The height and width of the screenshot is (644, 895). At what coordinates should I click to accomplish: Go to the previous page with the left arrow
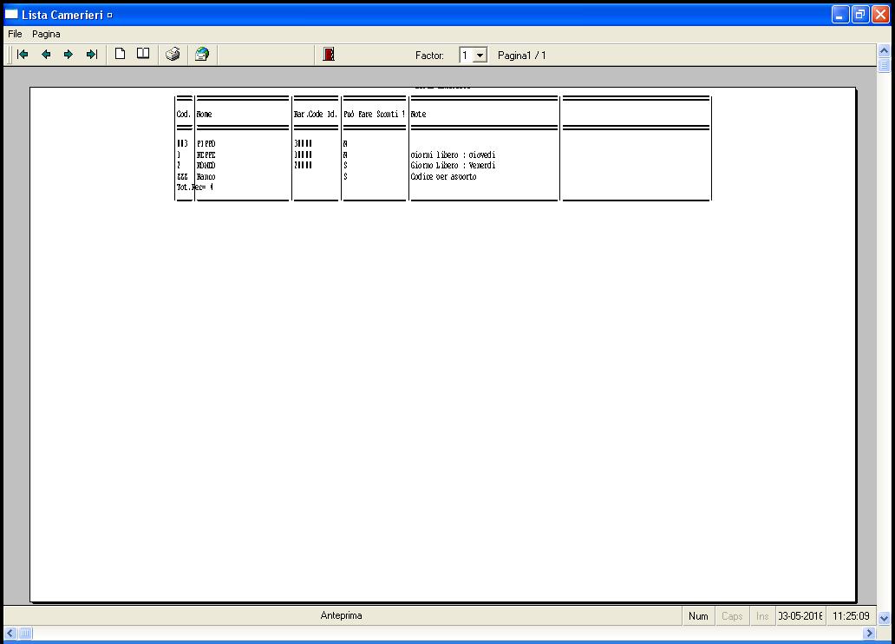coord(46,55)
